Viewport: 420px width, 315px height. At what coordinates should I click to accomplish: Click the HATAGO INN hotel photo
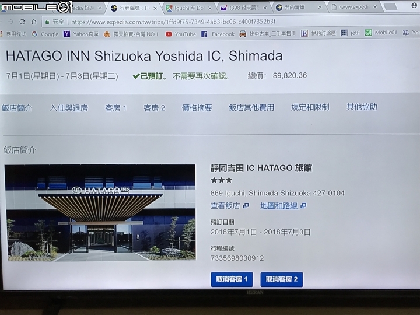pyautogui.click(x=100, y=213)
